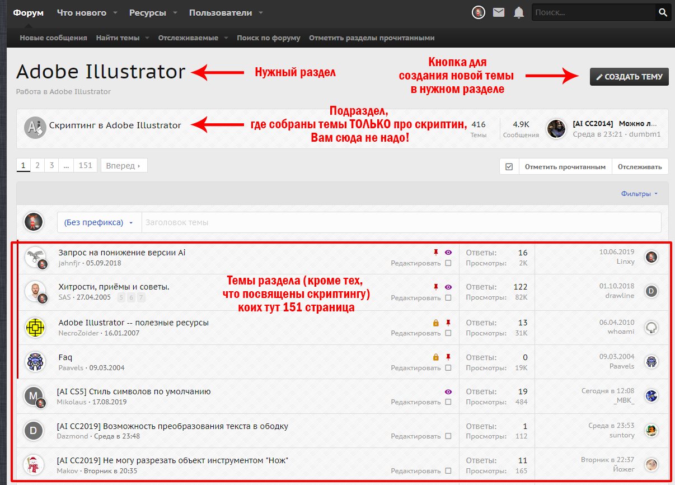Image resolution: width=675 pixels, height=485 pixels.
Task: Open 'Скриптинг в Adobe Illustrator' subforum
Action: click(x=115, y=125)
